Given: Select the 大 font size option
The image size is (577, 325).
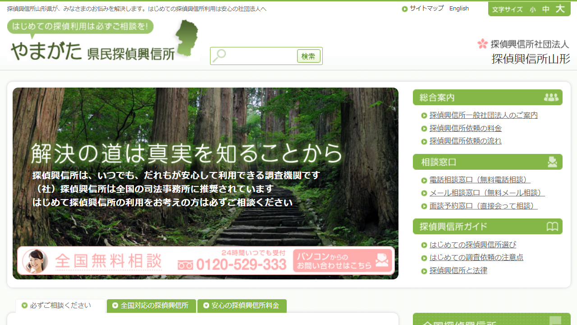Looking at the screenshot, I should pyautogui.click(x=561, y=9).
